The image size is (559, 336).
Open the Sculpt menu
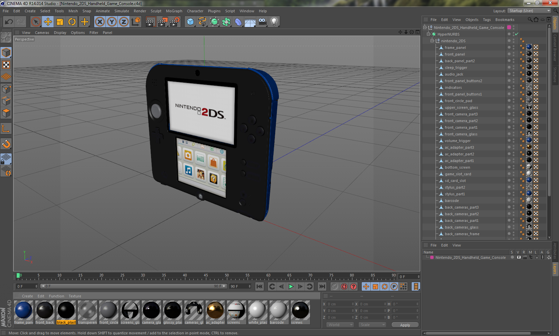(156, 11)
